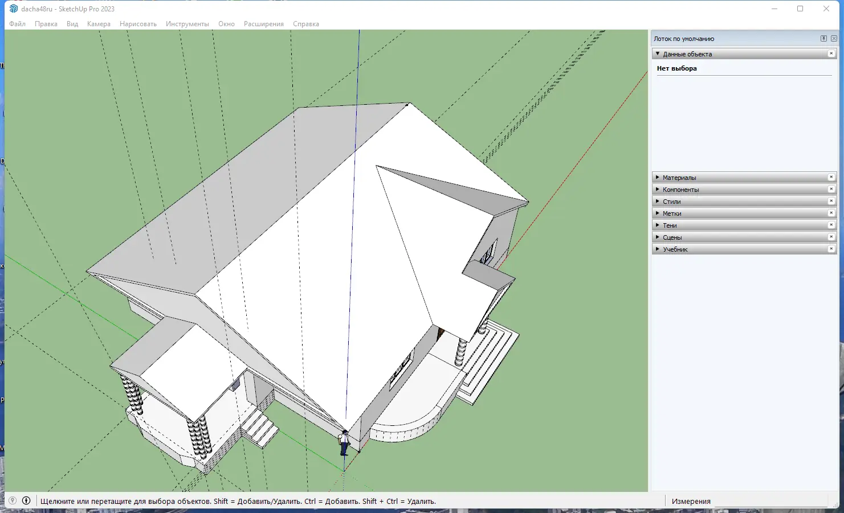Close the Данные объекта panel
The height and width of the screenshot is (513, 844).
tap(831, 54)
